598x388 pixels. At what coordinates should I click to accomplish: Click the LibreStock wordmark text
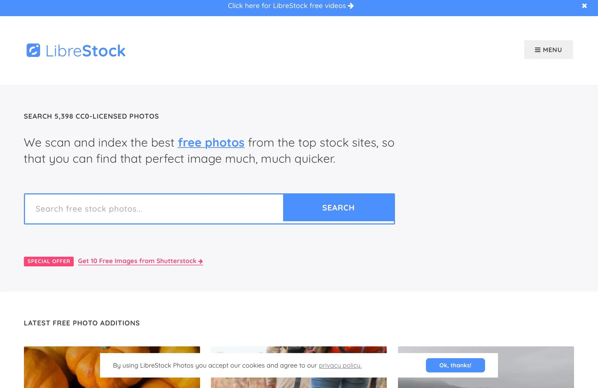pyautogui.click(x=86, y=51)
